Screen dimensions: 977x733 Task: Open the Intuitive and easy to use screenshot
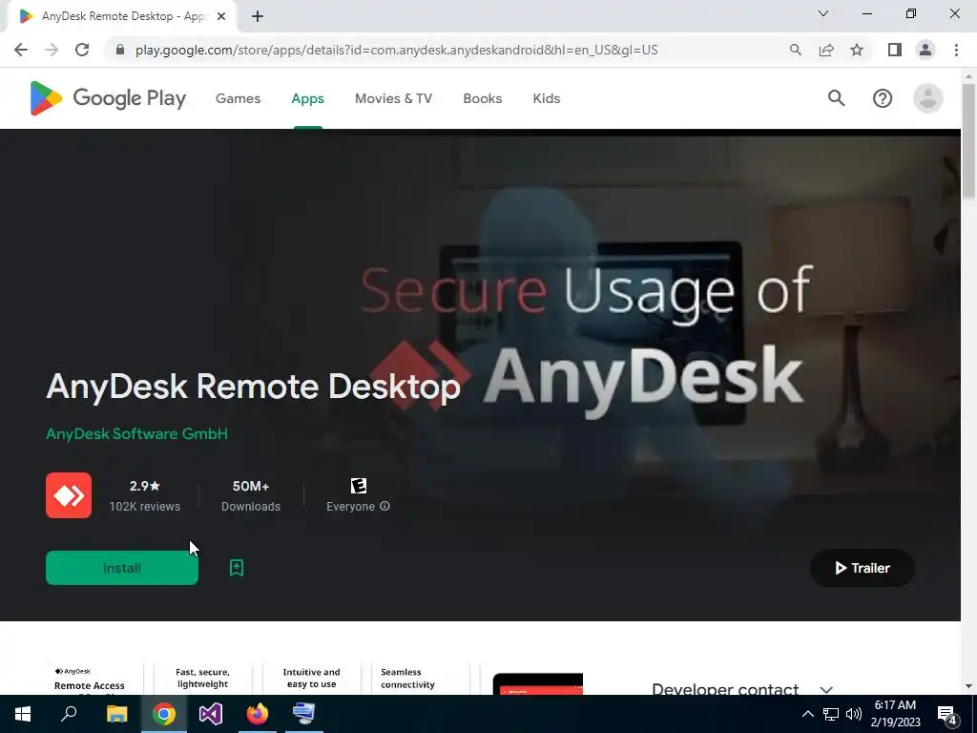[x=312, y=680]
